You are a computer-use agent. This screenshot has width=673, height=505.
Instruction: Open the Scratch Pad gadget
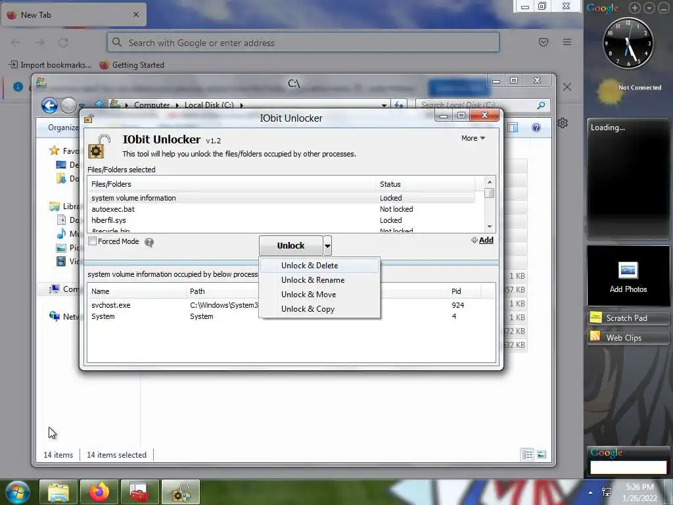[x=628, y=318]
